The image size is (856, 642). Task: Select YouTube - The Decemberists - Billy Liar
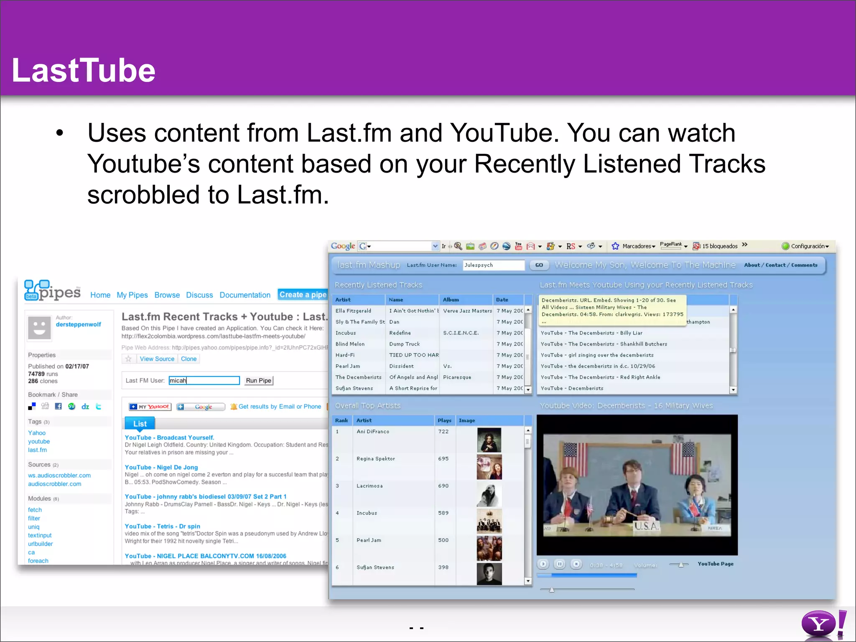coord(591,333)
